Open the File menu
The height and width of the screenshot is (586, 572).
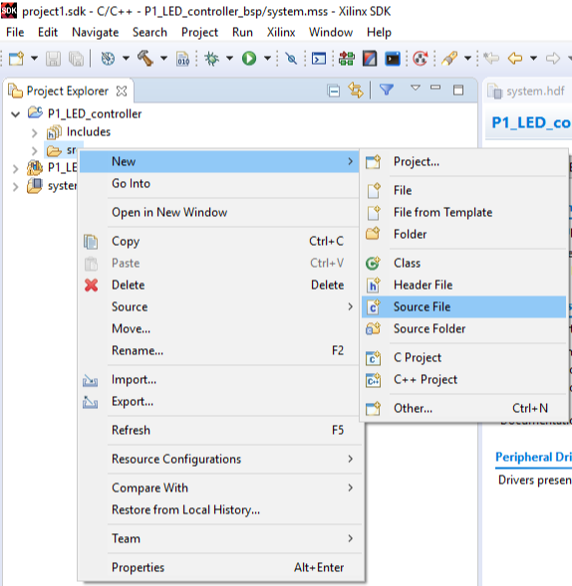click(x=15, y=33)
